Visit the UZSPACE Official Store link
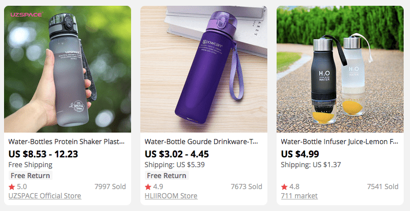410x211 pixels. click(44, 196)
